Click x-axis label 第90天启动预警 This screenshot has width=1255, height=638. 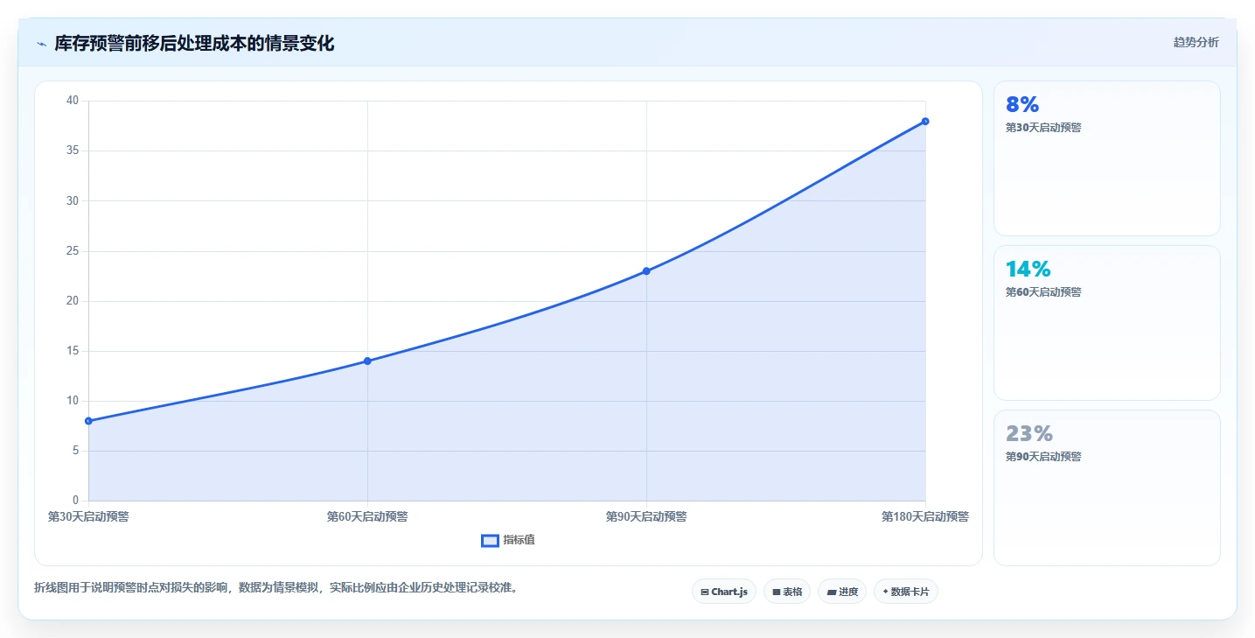click(646, 516)
